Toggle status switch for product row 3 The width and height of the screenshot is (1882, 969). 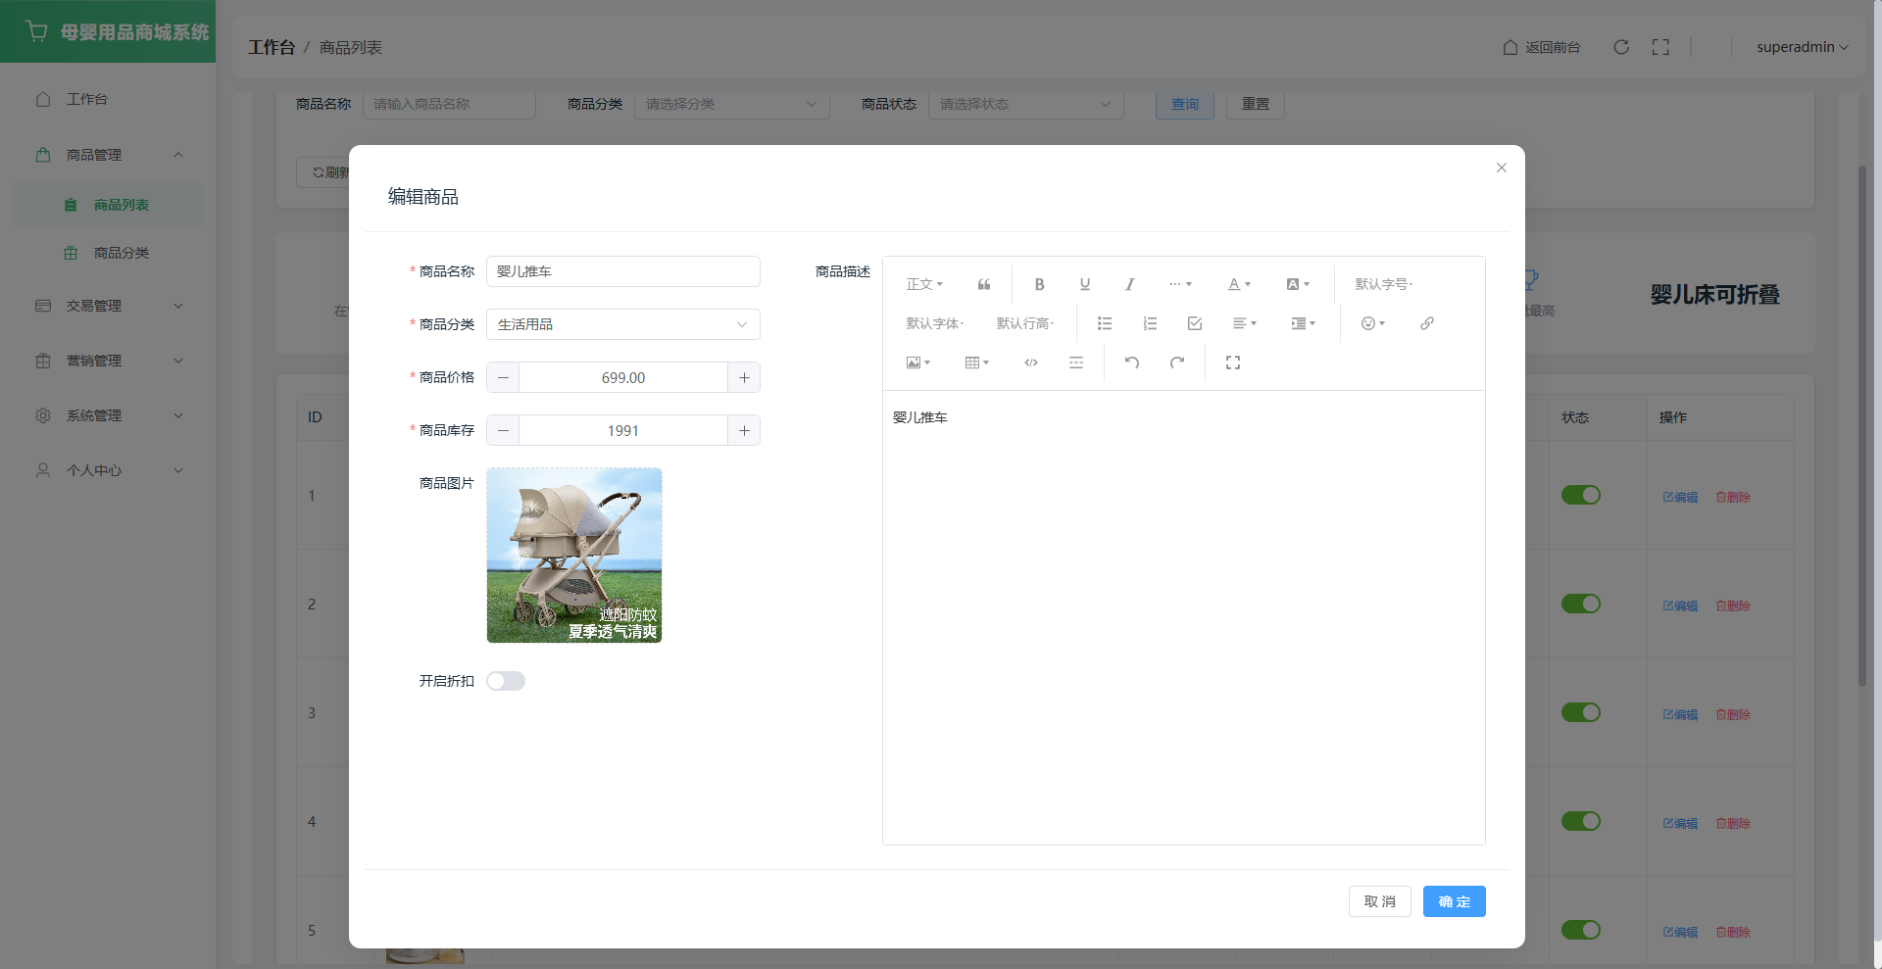[x=1580, y=713]
